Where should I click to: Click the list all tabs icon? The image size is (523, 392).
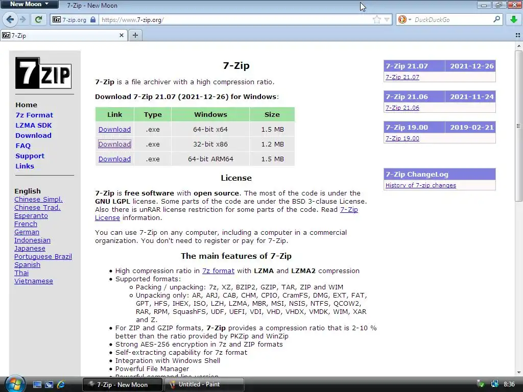[518, 35]
